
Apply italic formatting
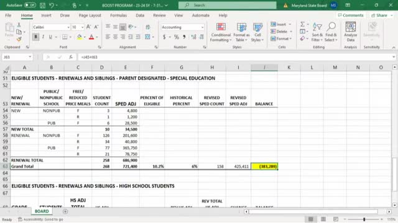pos(43,37)
